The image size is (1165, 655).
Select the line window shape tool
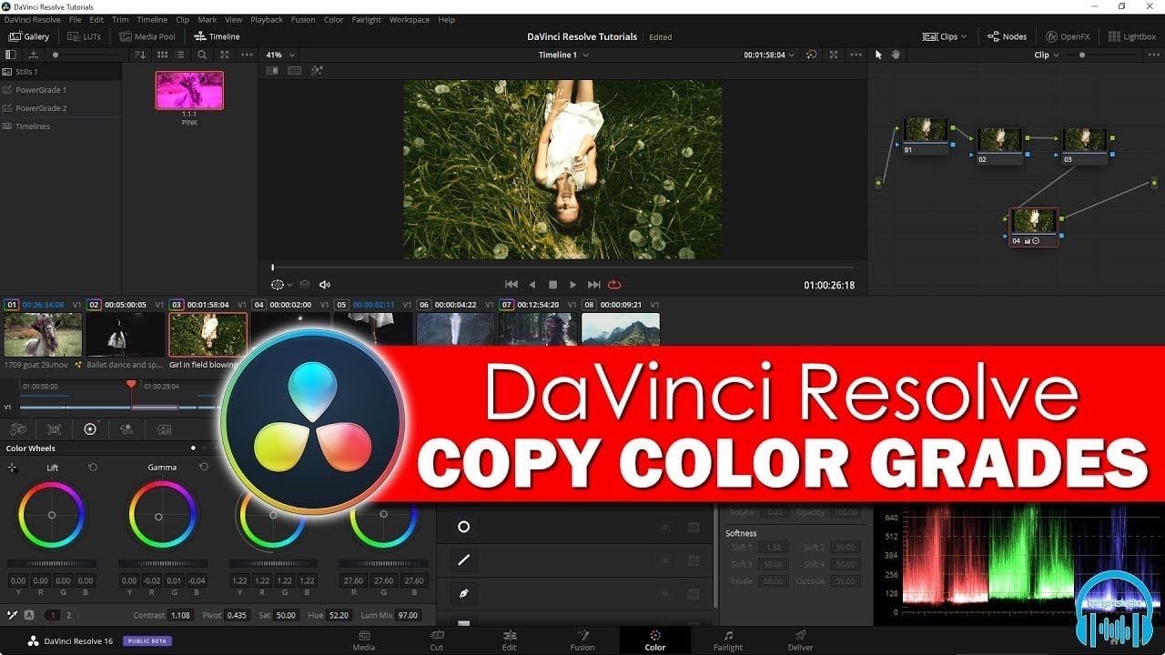coord(463,560)
